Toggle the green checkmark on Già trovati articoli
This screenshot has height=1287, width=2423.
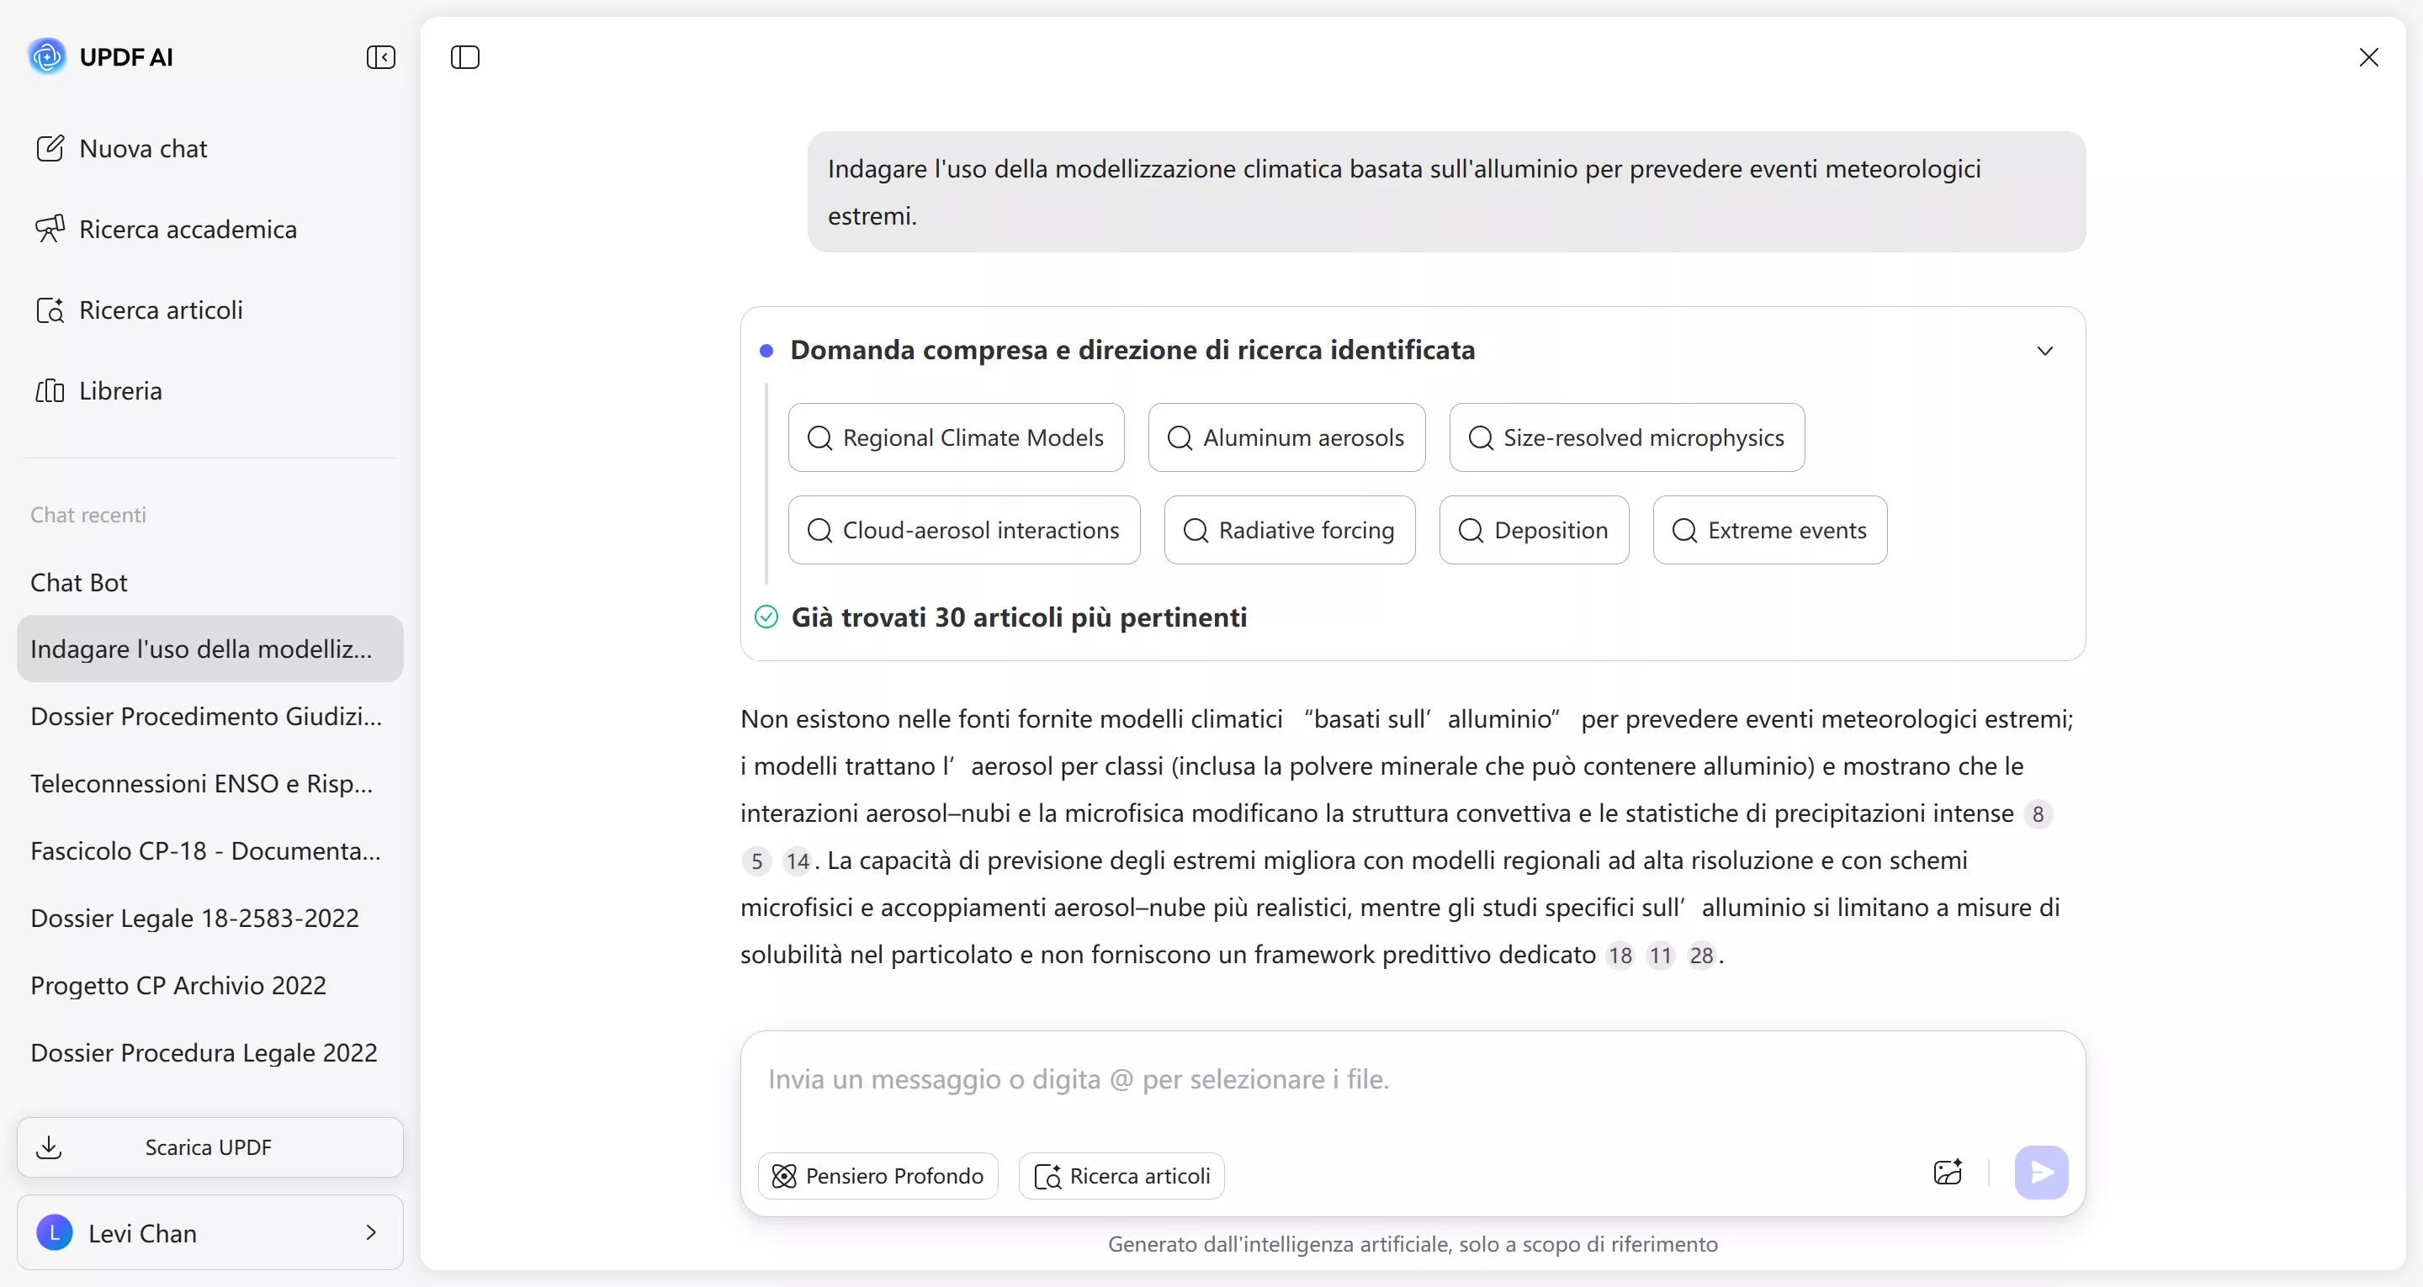coord(766,617)
